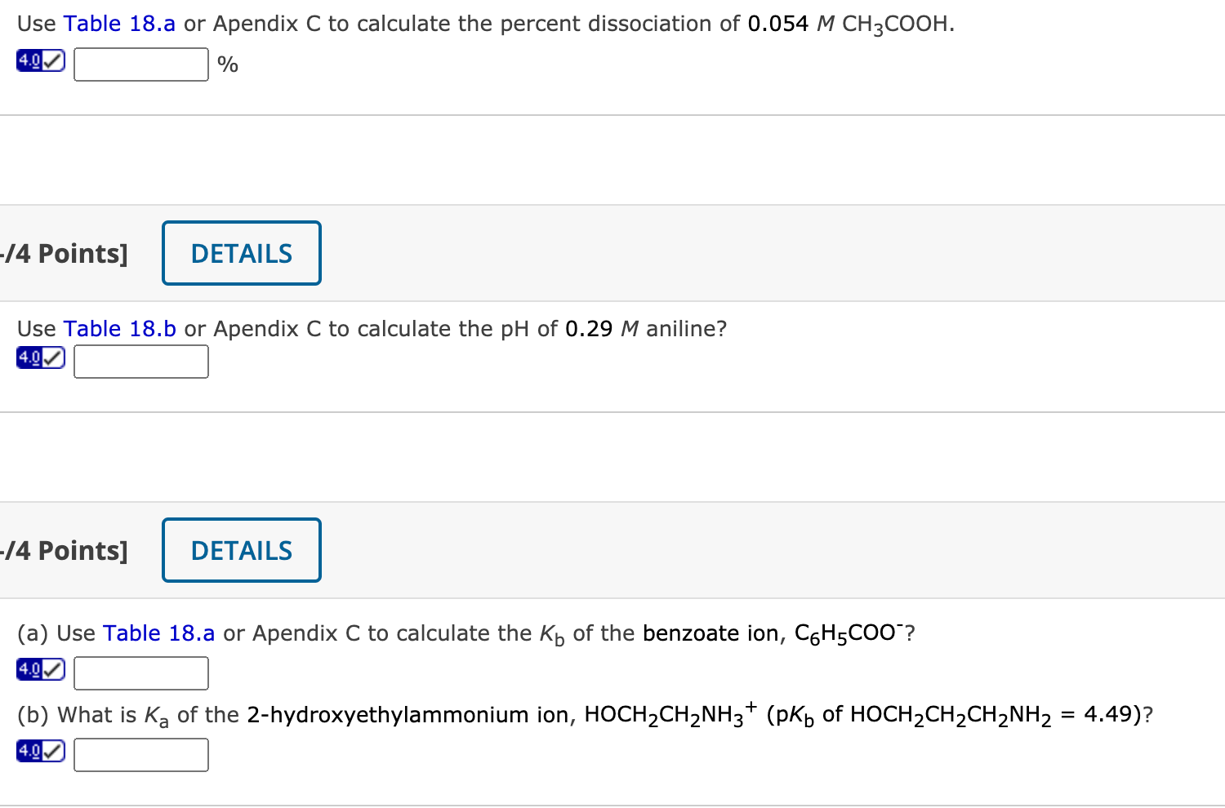The height and width of the screenshot is (808, 1225).
Task: Click the benzoate Kb answer box
Action: click(x=141, y=673)
